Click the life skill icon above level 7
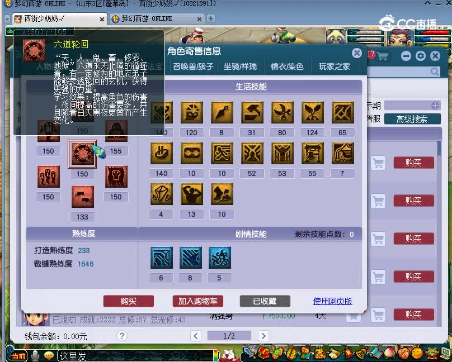This screenshot has height=362, width=452. coord(342,154)
